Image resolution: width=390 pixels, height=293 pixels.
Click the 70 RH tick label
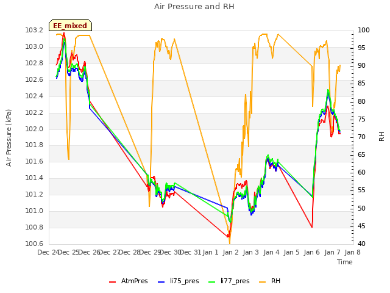tap(361, 137)
